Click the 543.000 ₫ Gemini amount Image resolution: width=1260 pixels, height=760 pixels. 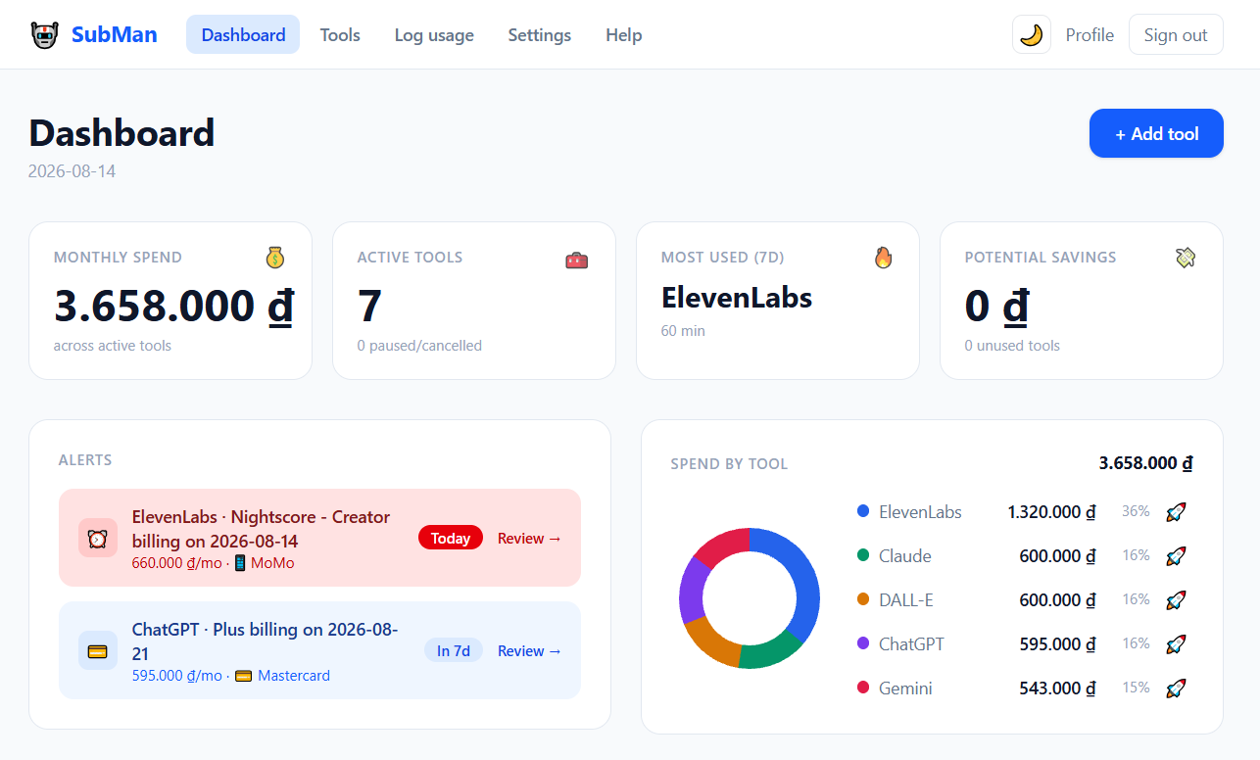pos(1057,689)
